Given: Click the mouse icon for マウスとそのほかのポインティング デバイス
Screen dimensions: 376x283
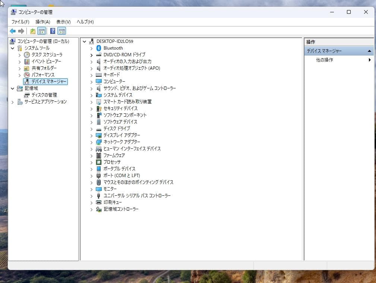Looking at the screenshot, I should click(98, 182).
